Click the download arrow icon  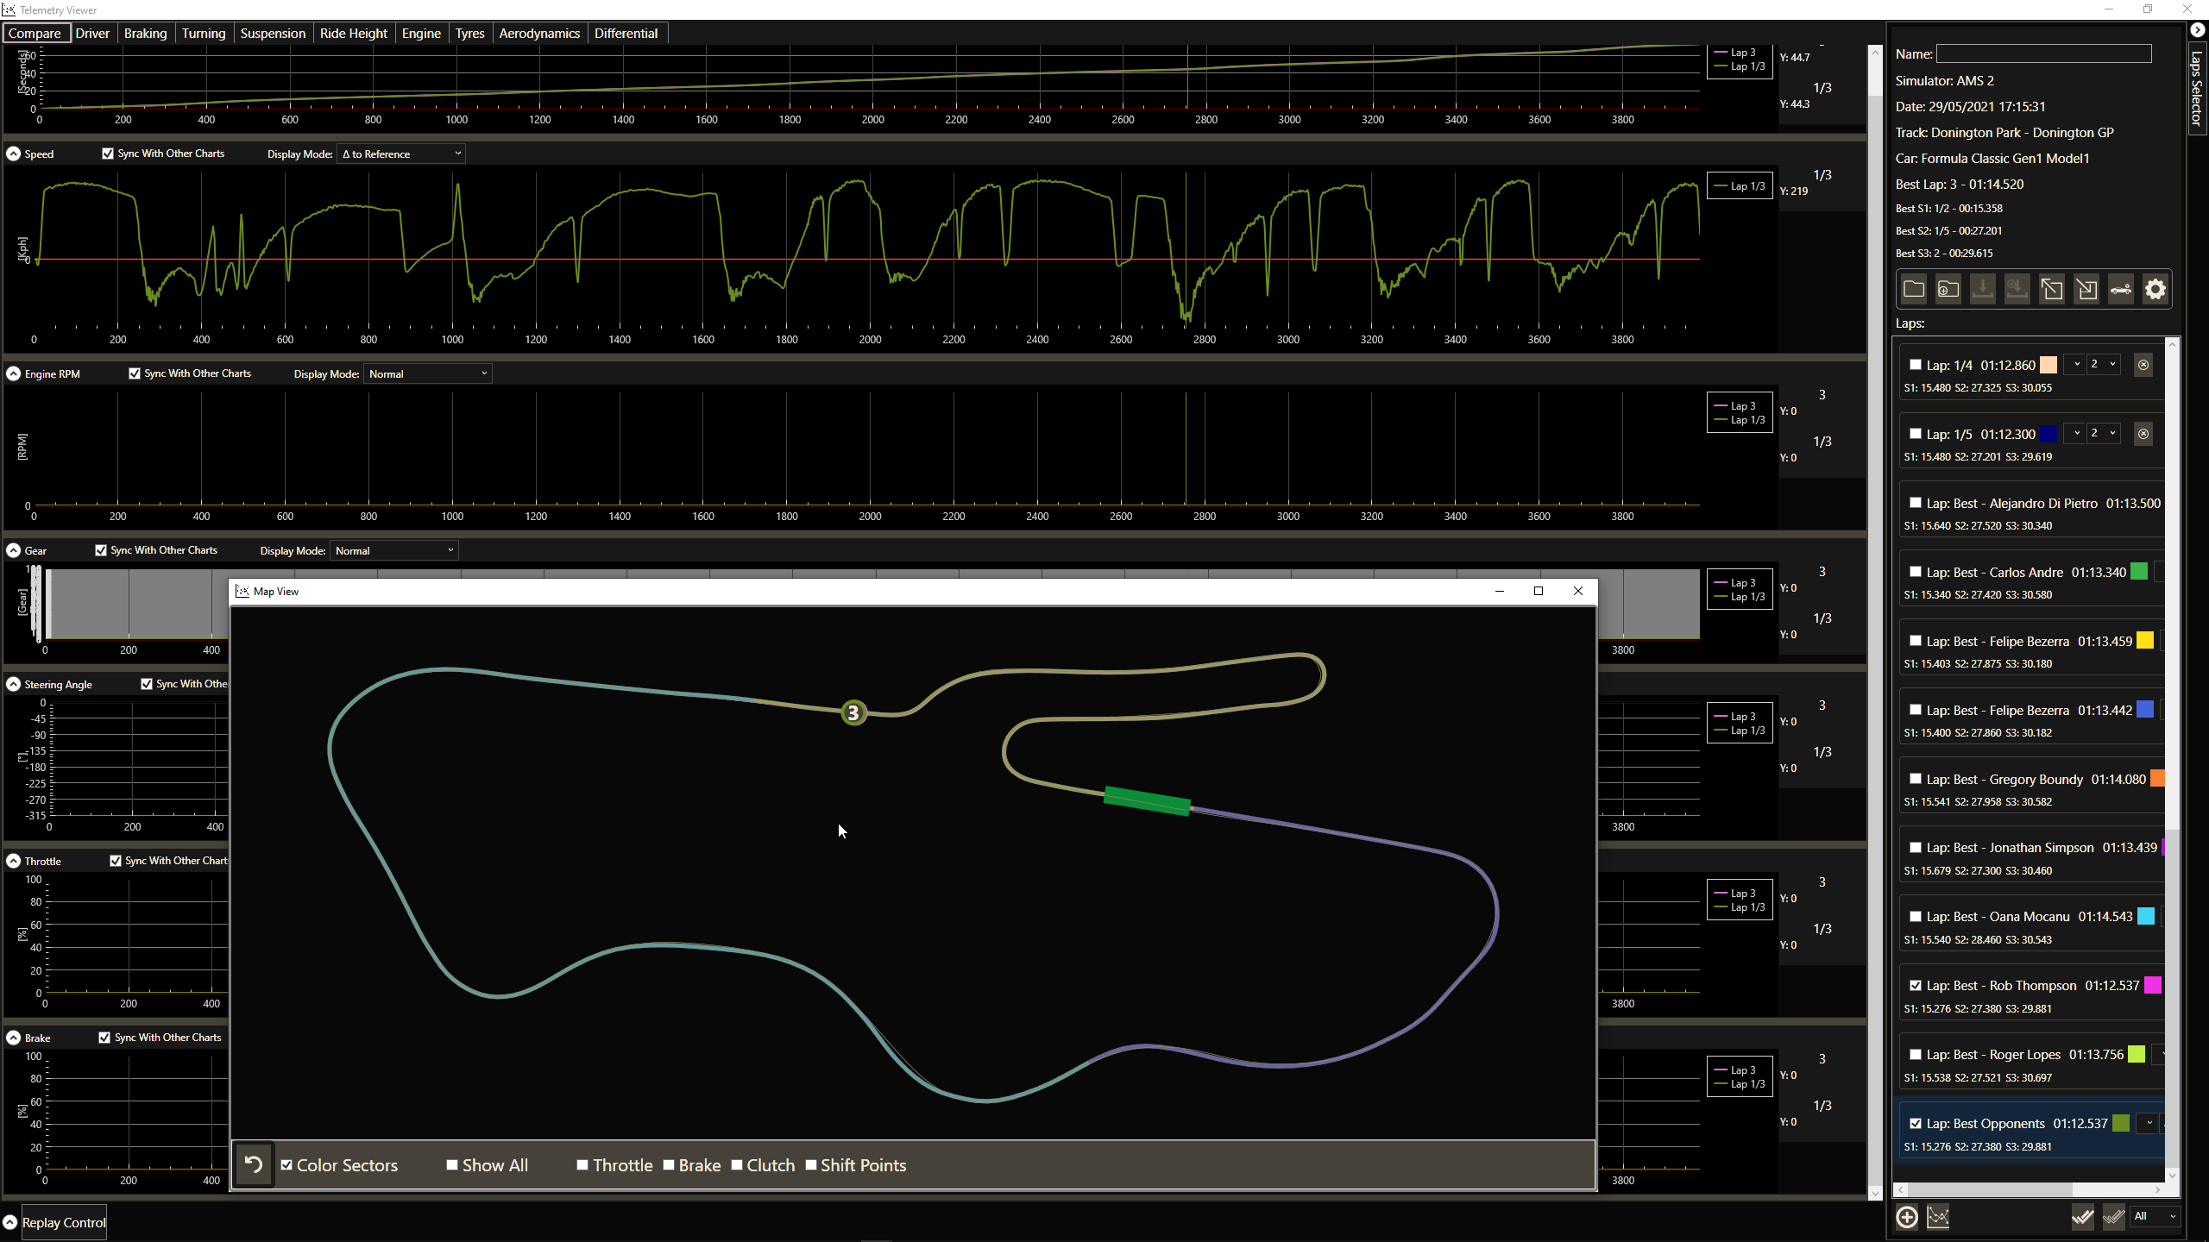(1983, 289)
